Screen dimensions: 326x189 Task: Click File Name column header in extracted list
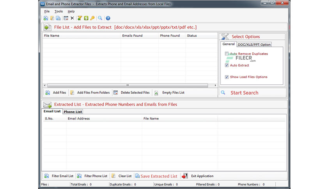click(x=180, y=118)
